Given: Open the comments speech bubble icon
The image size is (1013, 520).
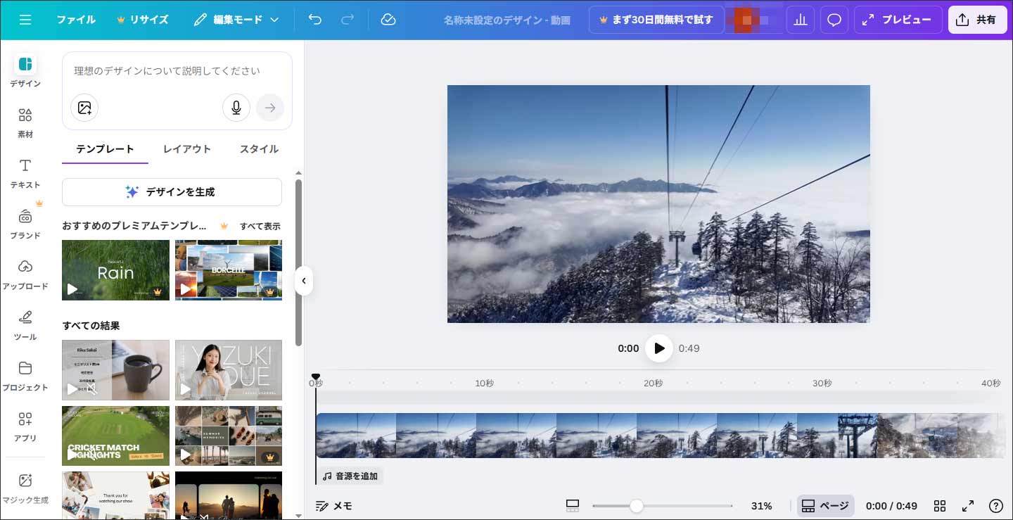Looking at the screenshot, I should coord(834,20).
